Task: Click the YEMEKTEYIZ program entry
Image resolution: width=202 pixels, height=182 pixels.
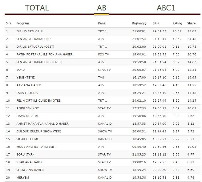Action: click(26, 78)
